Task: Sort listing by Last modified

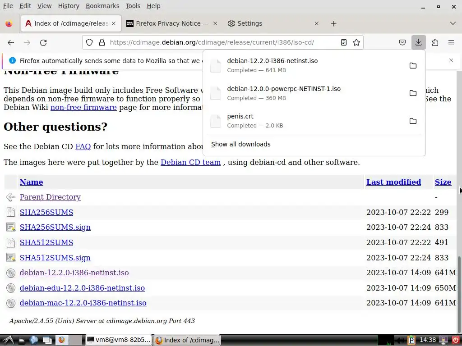Action: [393, 182]
